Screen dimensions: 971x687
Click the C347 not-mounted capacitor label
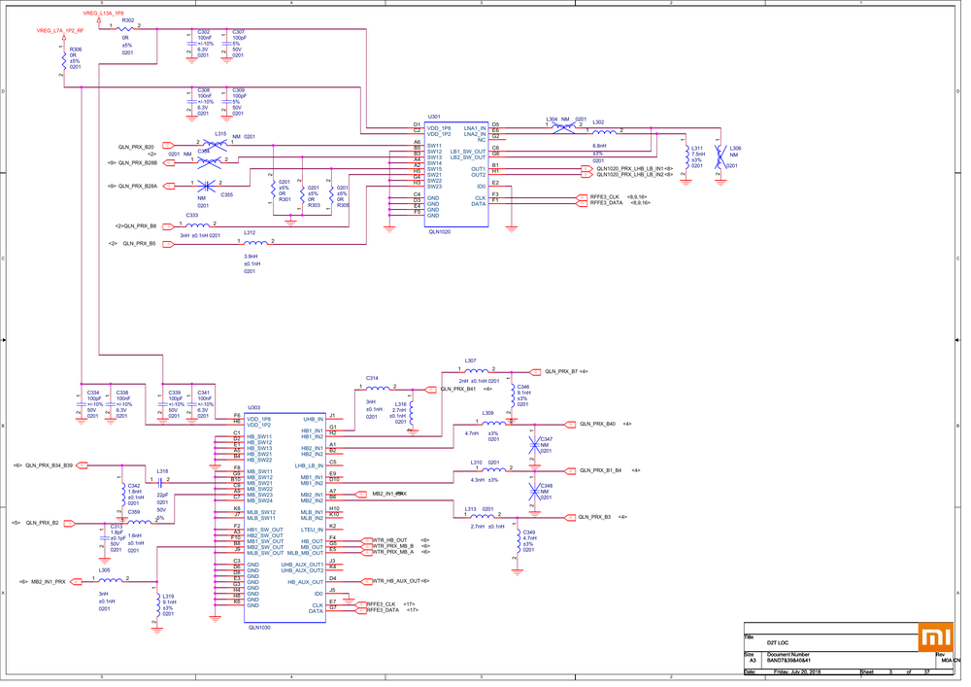point(546,439)
